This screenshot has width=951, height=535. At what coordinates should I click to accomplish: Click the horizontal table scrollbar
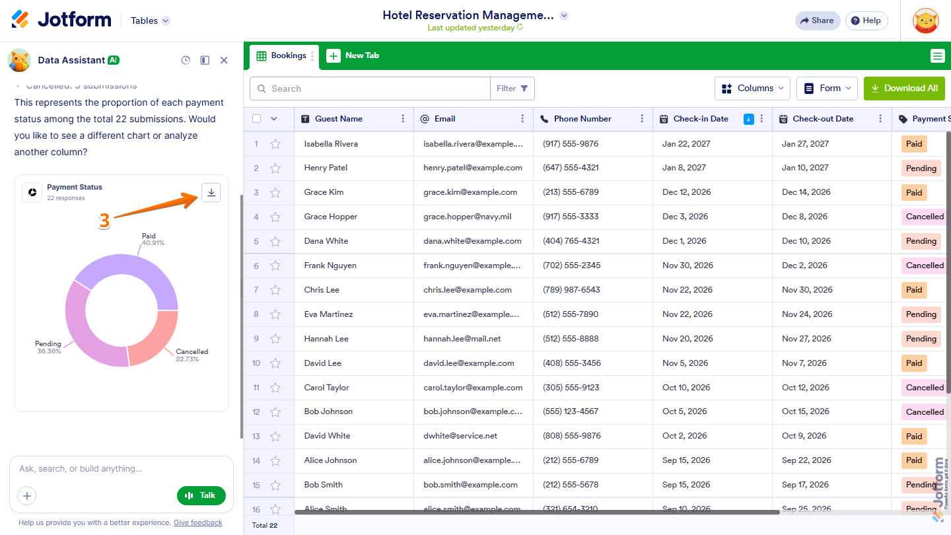click(537, 511)
